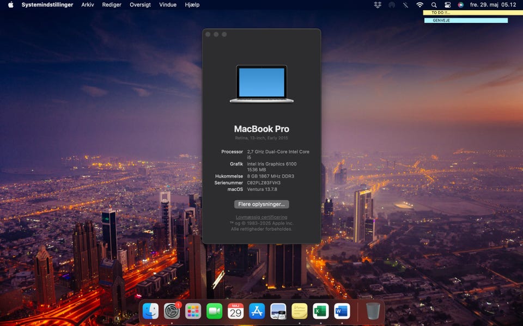Click the macOS Ventura 13.7.8 version text

(x=262, y=189)
